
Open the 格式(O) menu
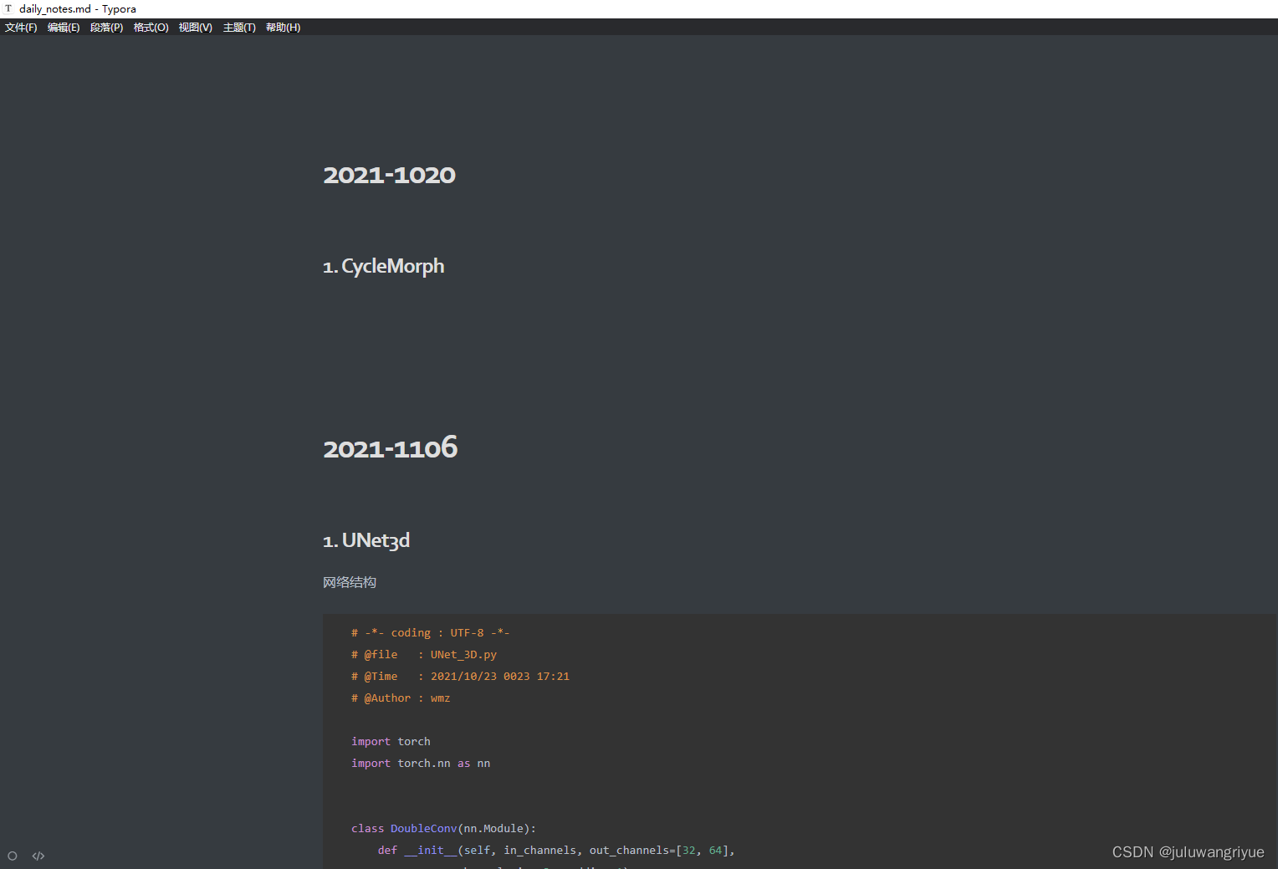151,28
